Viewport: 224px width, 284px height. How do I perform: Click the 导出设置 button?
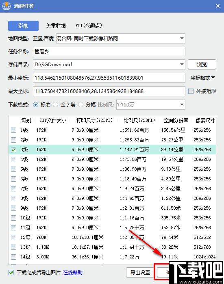[140, 272]
